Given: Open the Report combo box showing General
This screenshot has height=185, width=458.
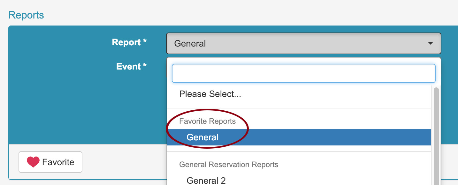Looking at the screenshot, I should (303, 43).
